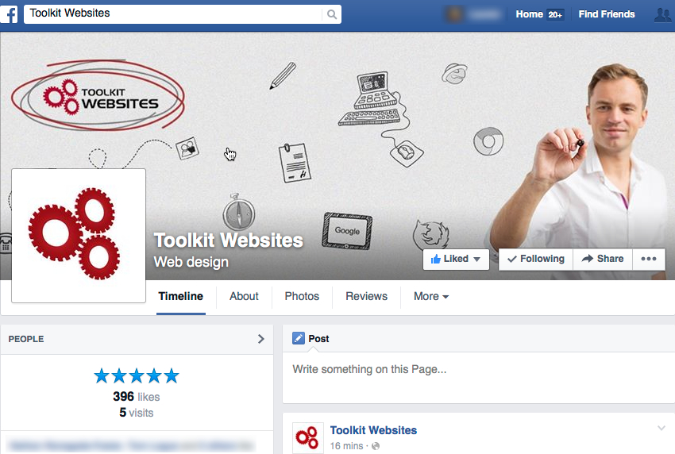Go to Home in top bar
This screenshot has width=675, height=454.
529,14
